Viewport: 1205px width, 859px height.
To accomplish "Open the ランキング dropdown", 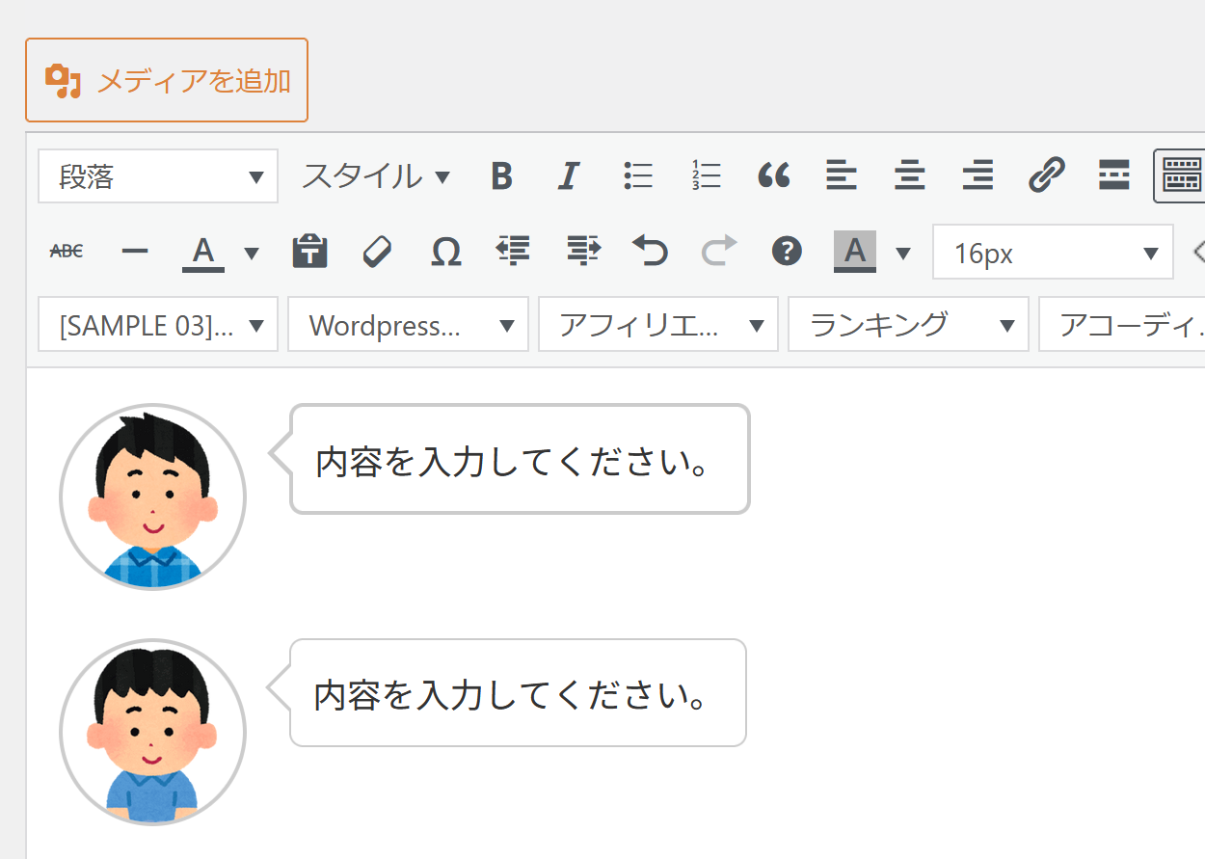I will coord(908,325).
